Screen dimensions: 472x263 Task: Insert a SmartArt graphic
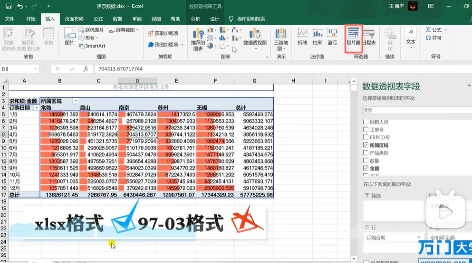click(92, 46)
